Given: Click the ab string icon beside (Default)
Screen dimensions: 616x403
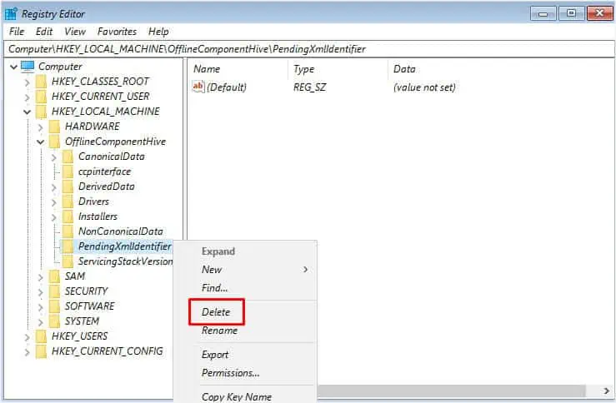Looking at the screenshot, I should click(x=198, y=87).
